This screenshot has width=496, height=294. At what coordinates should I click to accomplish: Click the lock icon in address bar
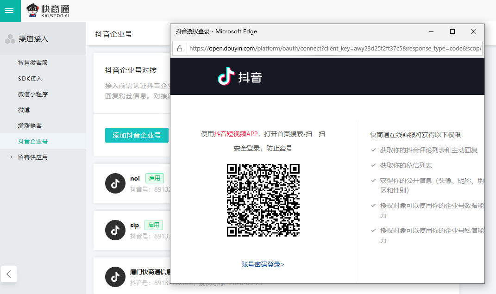coord(179,48)
